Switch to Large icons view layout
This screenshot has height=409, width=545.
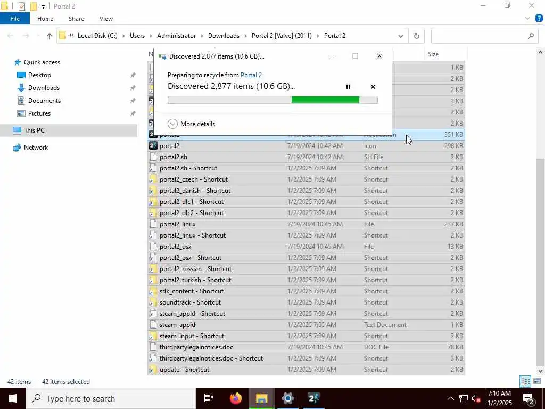tap(537, 381)
